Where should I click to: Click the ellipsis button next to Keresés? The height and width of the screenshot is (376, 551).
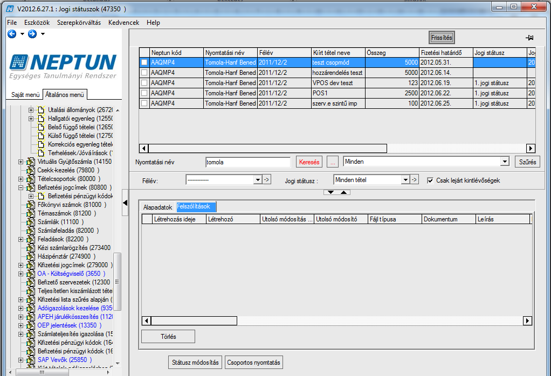click(x=333, y=162)
